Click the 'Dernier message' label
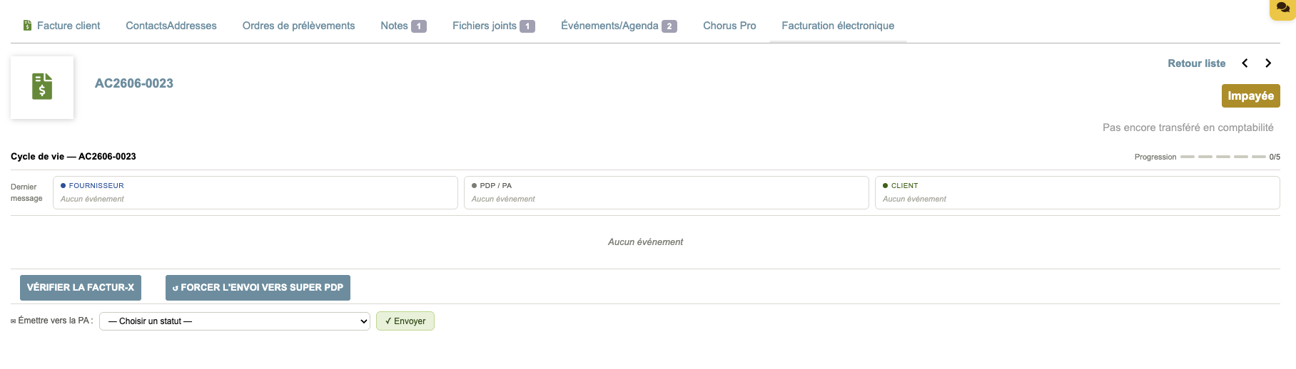 pos(26,192)
